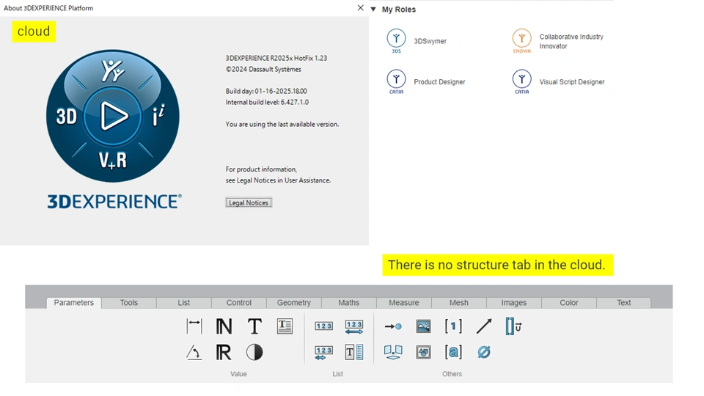Screen dimensions: 704x396
Task: Click the 3DEXPERIENCE compass play button
Action: tap(113, 117)
